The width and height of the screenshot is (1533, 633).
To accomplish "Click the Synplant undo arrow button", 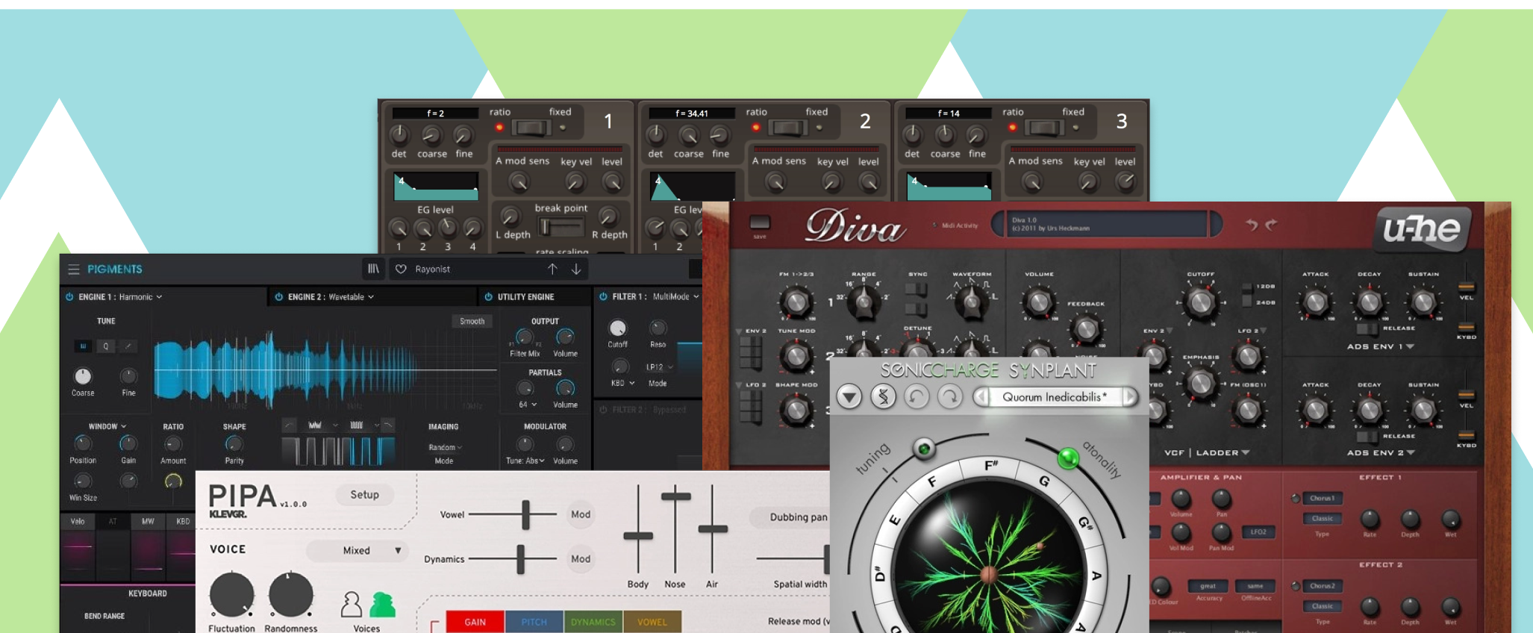I will pos(917,396).
